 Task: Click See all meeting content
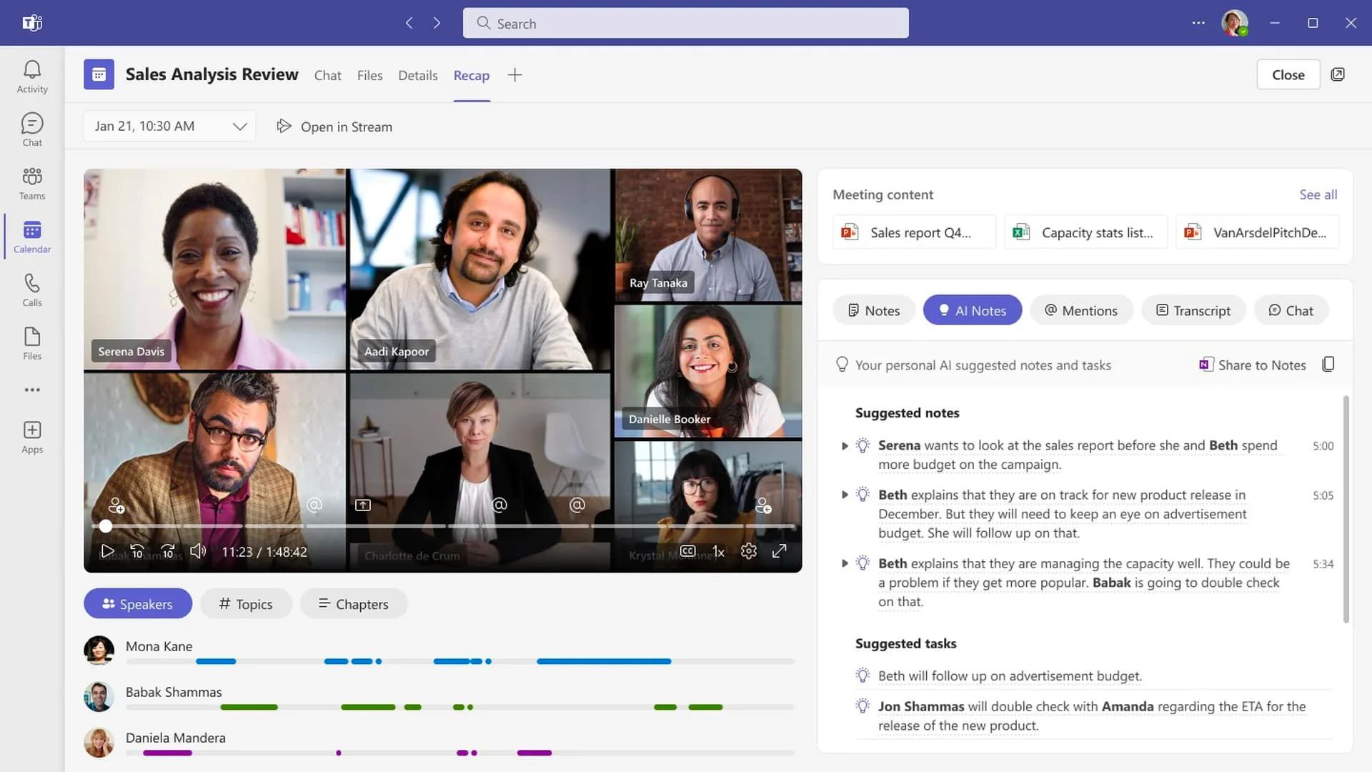point(1318,194)
